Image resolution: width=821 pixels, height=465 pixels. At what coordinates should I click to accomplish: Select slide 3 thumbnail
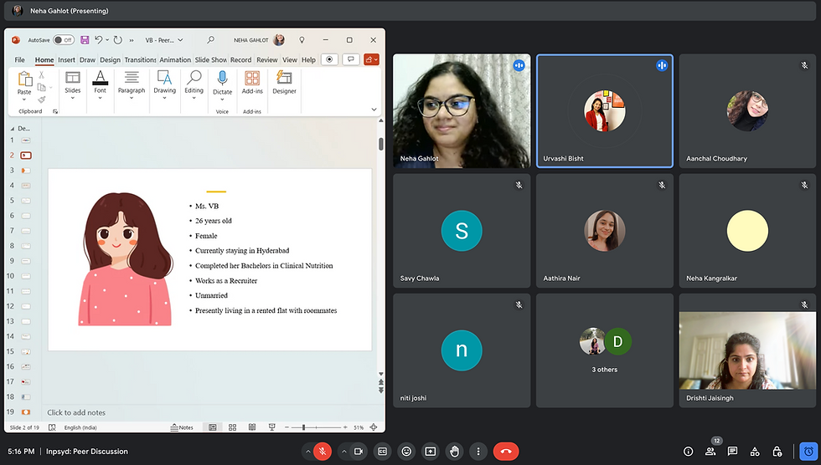tap(26, 171)
